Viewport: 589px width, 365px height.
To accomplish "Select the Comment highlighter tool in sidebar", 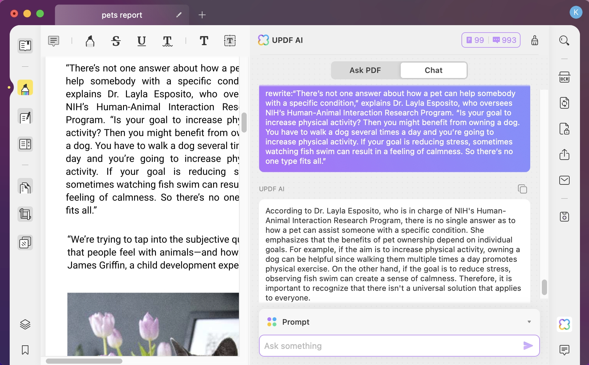I will [25, 88].
